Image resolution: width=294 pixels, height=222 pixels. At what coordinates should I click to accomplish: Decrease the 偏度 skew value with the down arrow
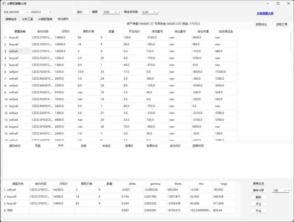click(119, 12)
